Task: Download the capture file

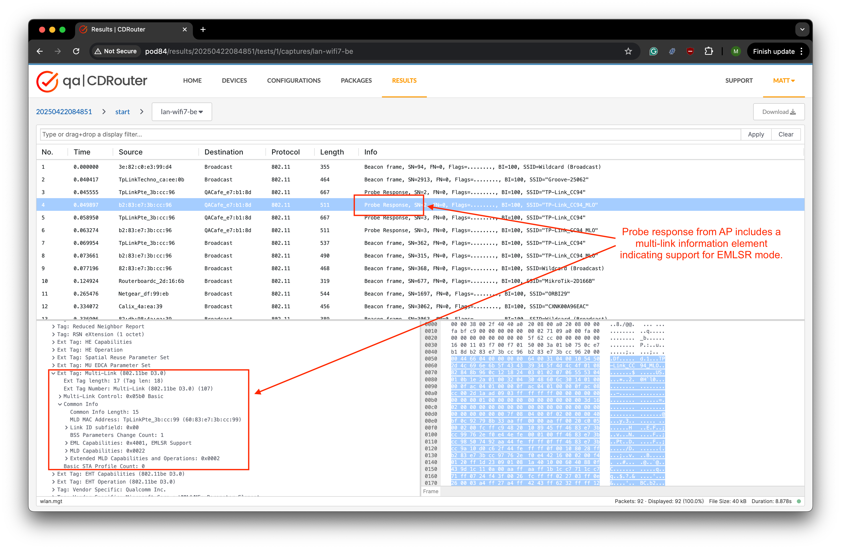Action: (779, 112)
